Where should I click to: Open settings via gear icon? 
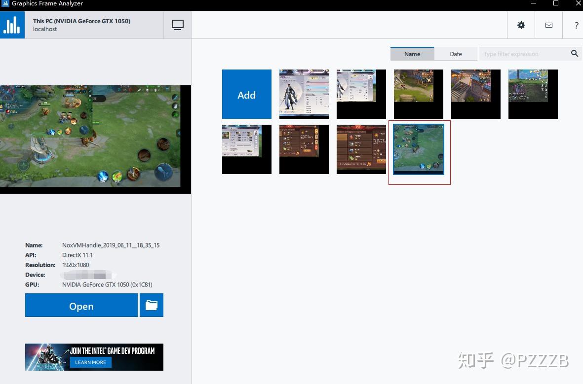521,25
